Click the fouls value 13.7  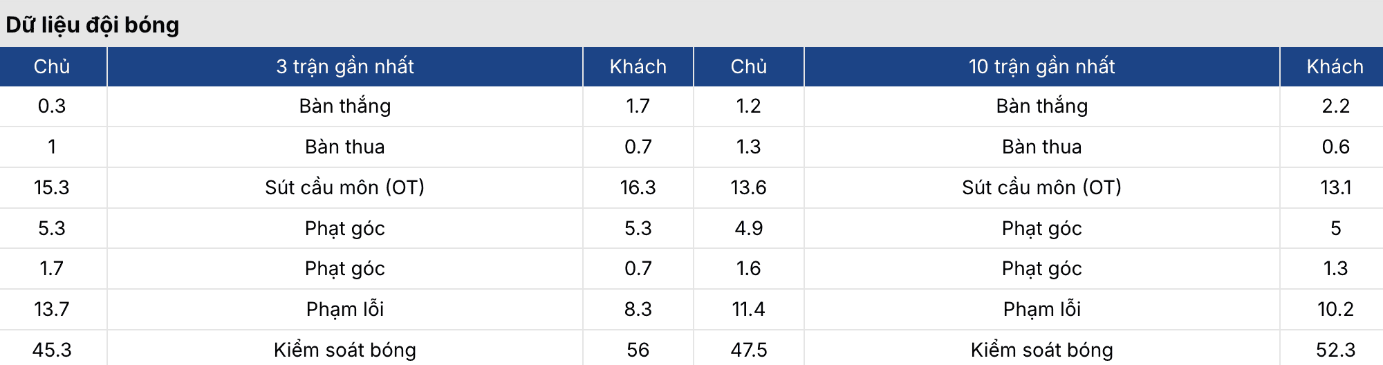[52, 309]
